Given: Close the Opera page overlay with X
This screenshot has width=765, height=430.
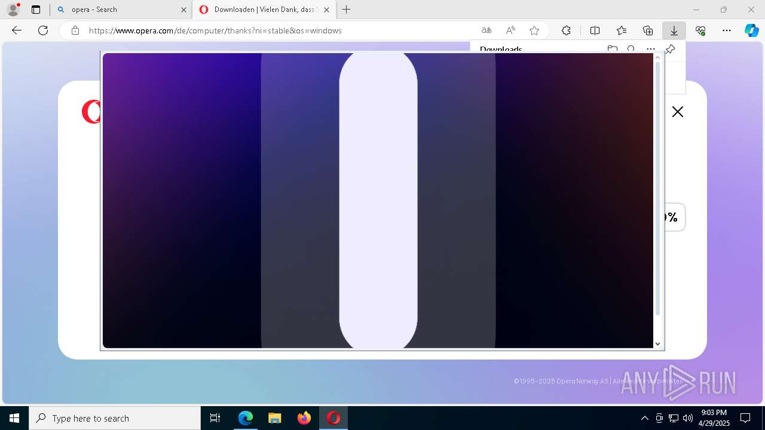Looking at the screenshot, I should [677, 112].
